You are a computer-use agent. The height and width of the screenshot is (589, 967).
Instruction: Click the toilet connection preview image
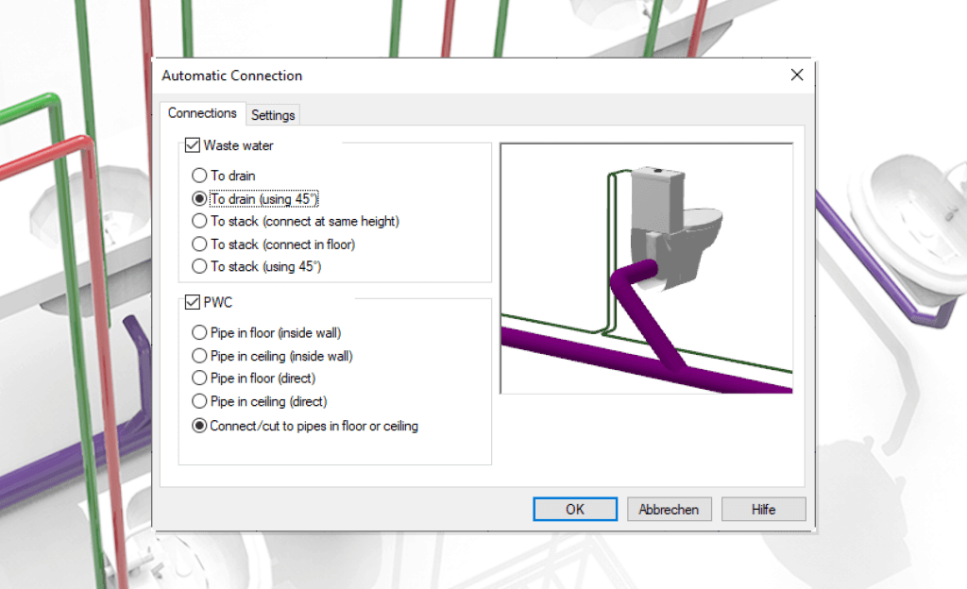(x=646, y=268)
